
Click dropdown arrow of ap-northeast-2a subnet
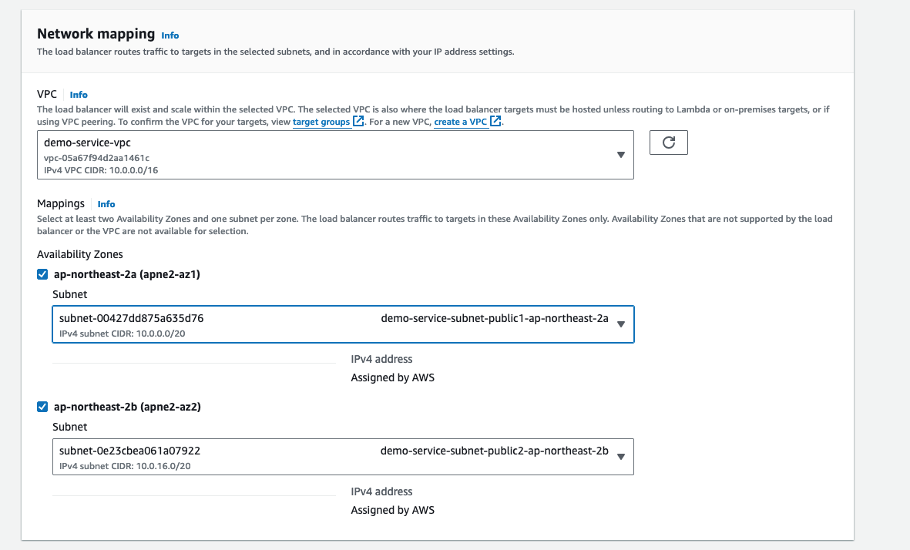pos(621,324)
